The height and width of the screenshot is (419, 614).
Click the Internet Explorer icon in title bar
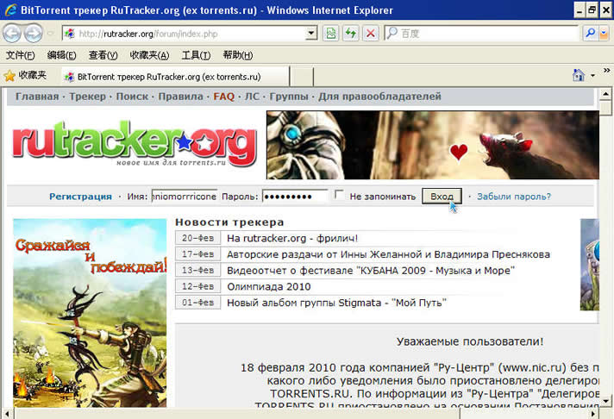(x=10, y=9)
